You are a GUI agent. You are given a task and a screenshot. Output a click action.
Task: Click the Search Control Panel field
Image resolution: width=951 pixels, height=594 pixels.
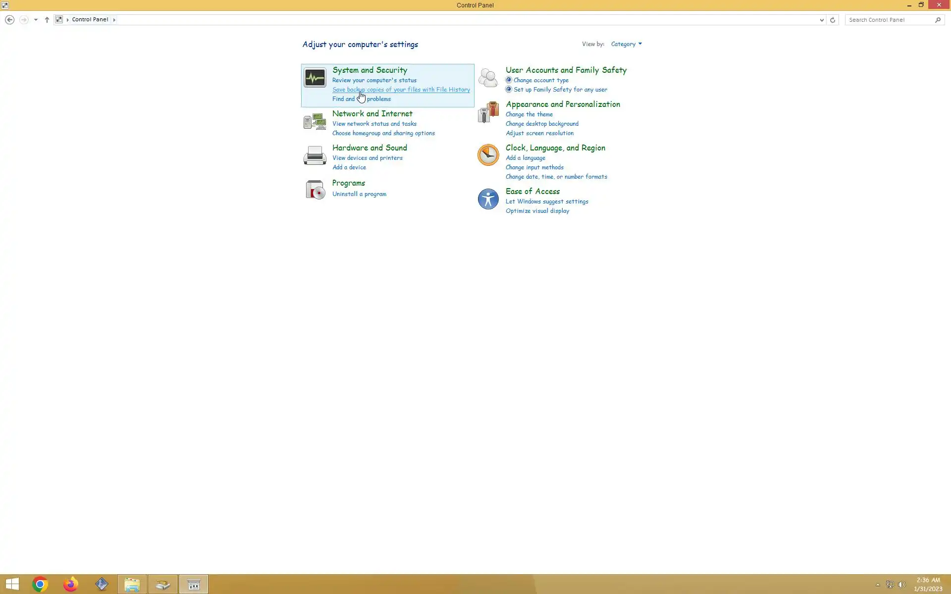[x=890, y=20]
